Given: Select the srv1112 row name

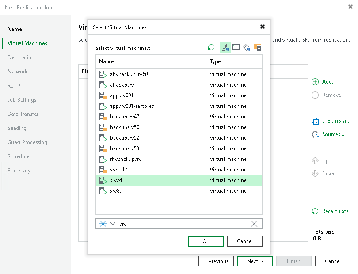Looking at the screenshot, I should point(118,170).
